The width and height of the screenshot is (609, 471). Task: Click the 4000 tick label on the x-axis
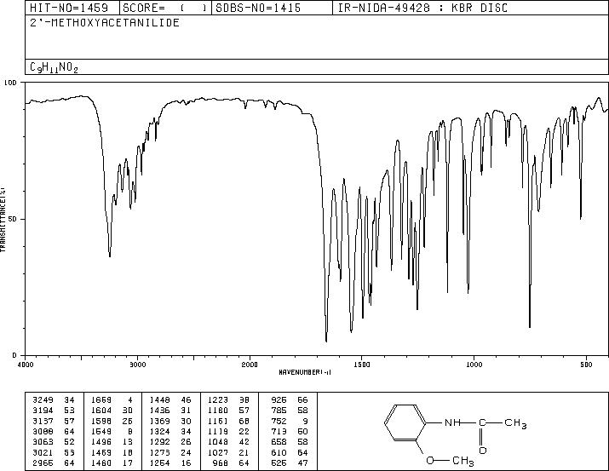(x=26, y=365)
